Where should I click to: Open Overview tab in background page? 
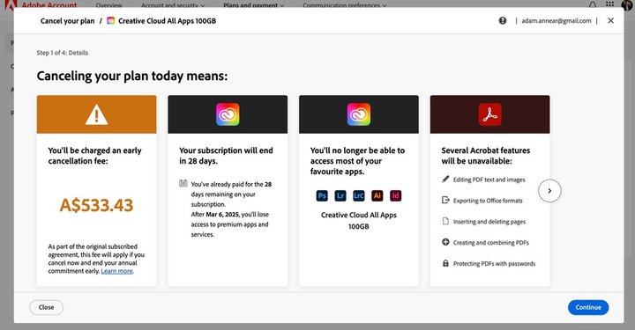109,5
